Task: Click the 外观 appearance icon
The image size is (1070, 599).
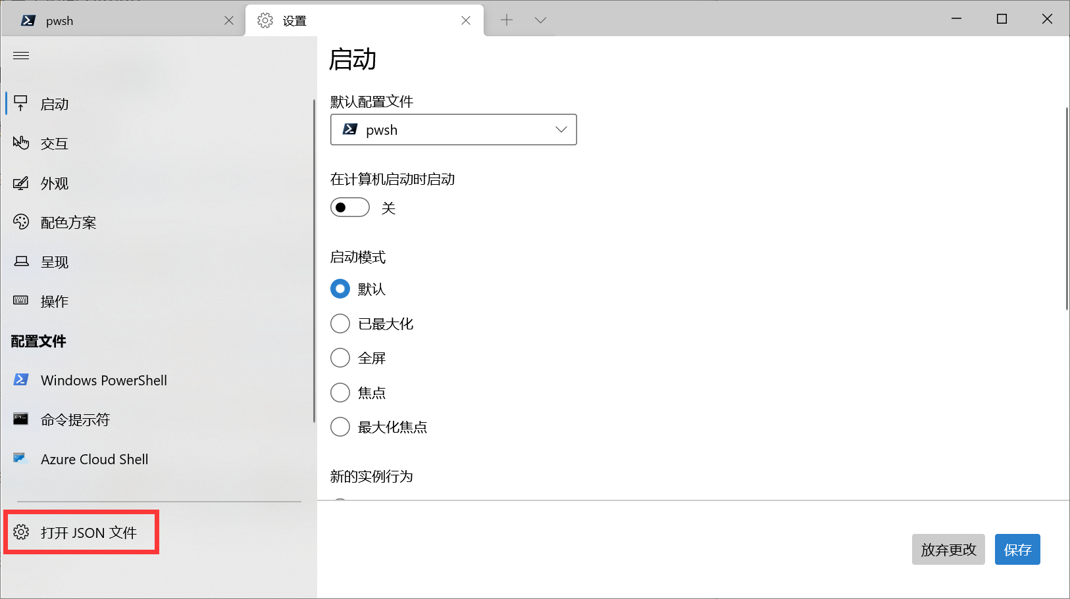Action: point(21,183)
